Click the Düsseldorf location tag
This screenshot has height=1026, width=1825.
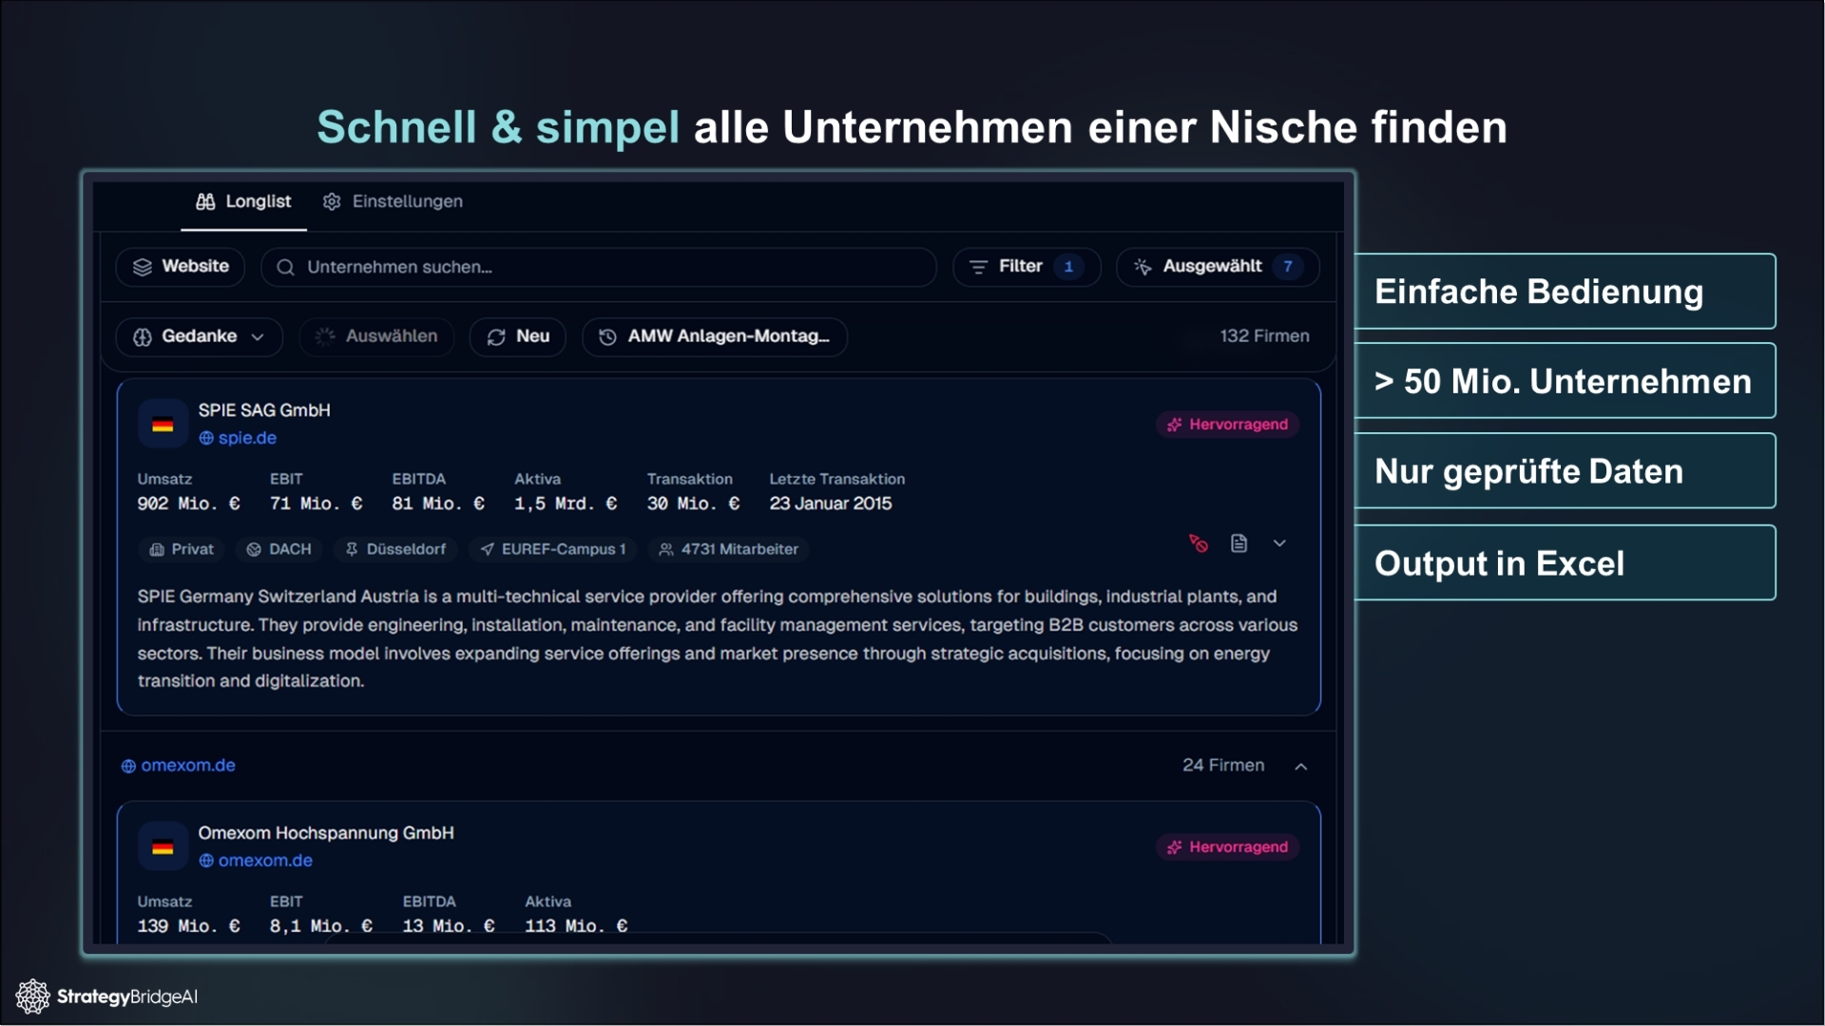click(395, 549)
